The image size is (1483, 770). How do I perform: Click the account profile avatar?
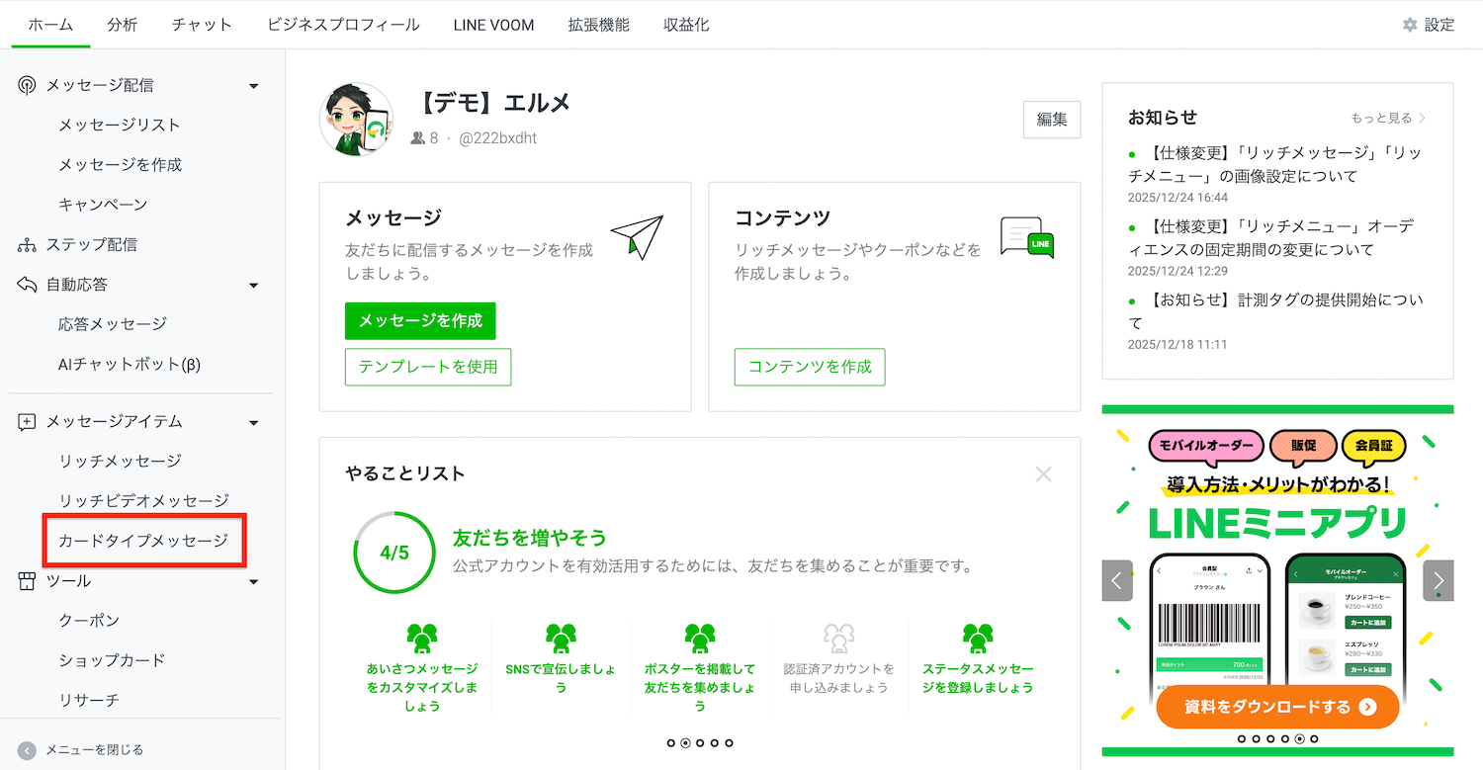356,120
